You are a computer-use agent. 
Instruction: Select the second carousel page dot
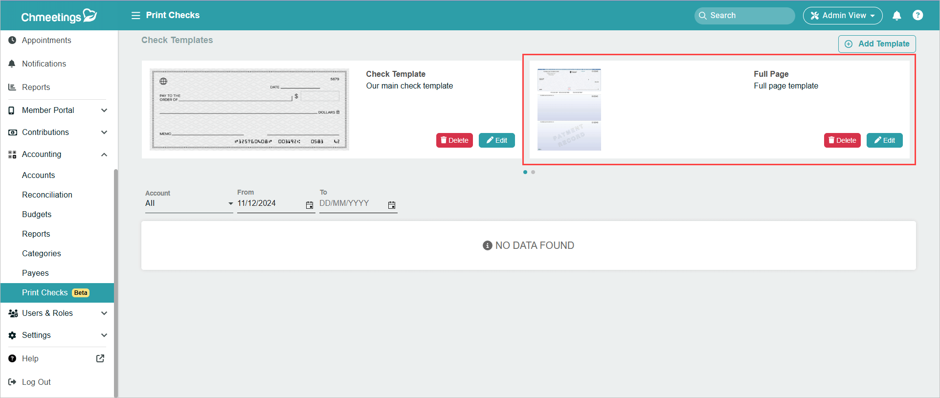(533, 172)
